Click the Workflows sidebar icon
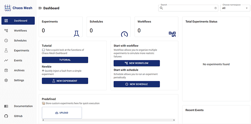The image size is (251, 124). click(x=6, y=31)
